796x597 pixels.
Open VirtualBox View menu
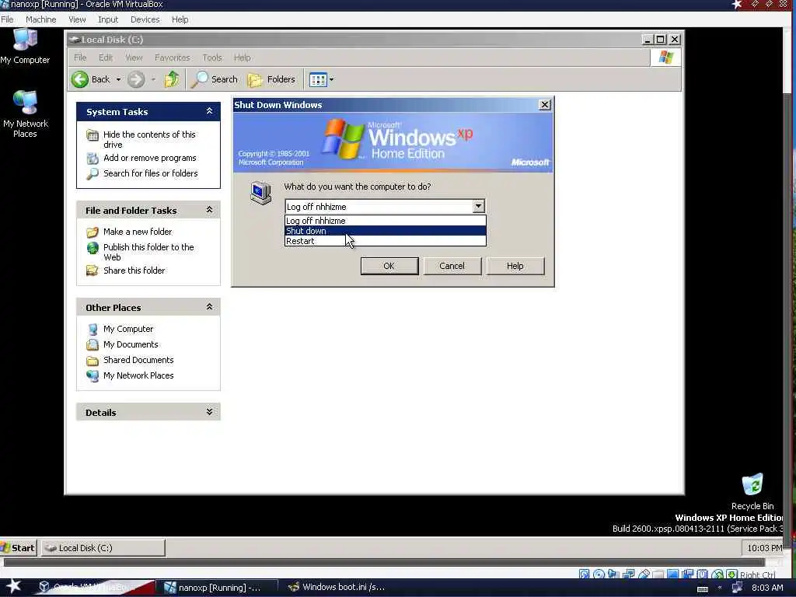[77, 19]
